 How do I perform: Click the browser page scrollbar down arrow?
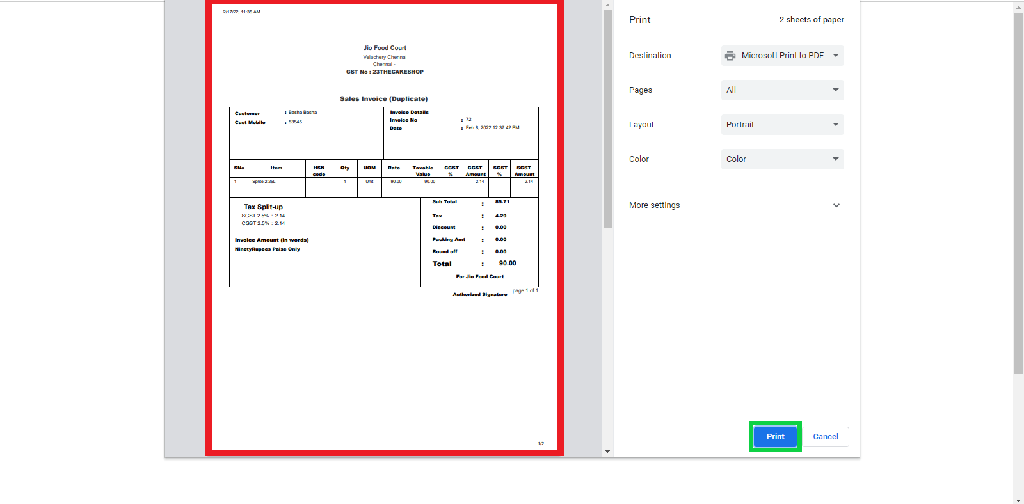[1018, 500]
